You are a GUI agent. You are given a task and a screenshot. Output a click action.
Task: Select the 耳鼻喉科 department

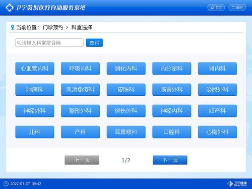click(126, 132)
